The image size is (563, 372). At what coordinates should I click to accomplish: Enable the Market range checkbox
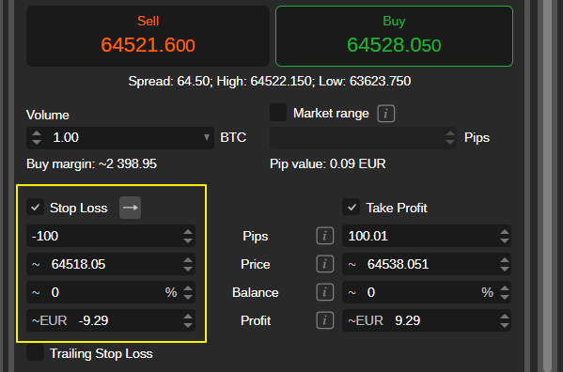tap(278, 113)
